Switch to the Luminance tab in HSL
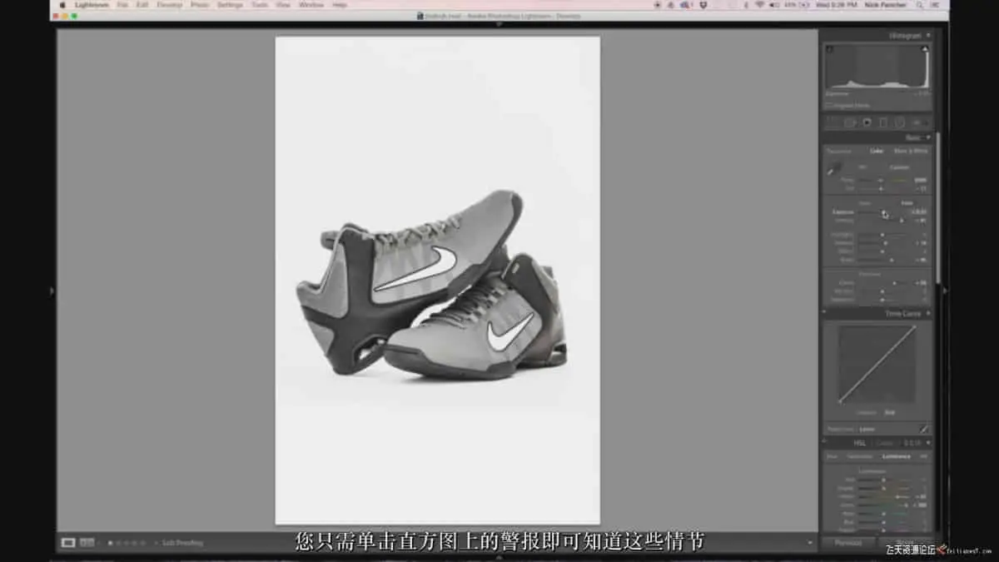The width and height of the screenshot is (999, 562). pos(896,456)
